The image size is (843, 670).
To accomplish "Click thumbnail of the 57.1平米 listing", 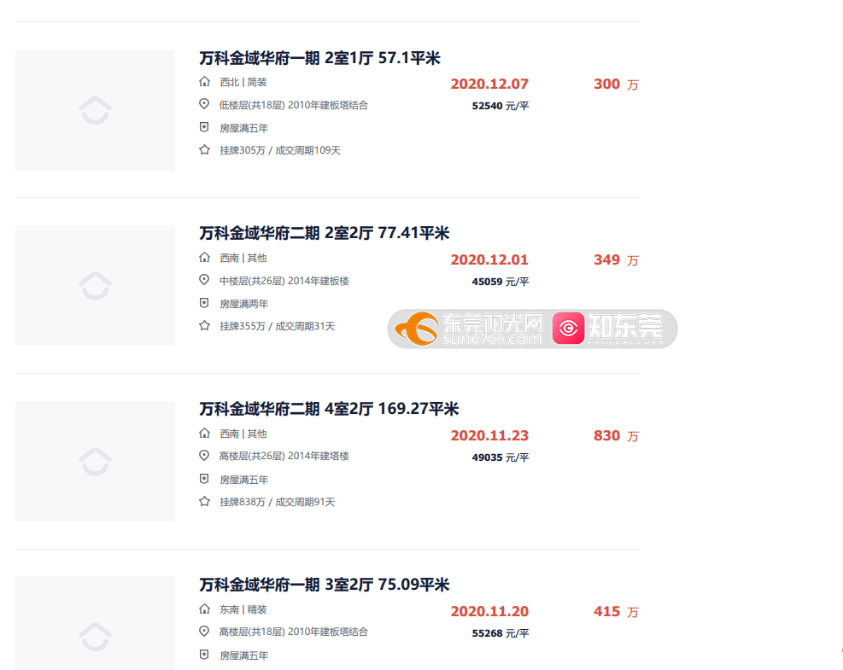I will [95, 110].
